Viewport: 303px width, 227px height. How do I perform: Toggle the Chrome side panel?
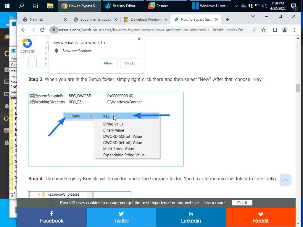(275, 30)
